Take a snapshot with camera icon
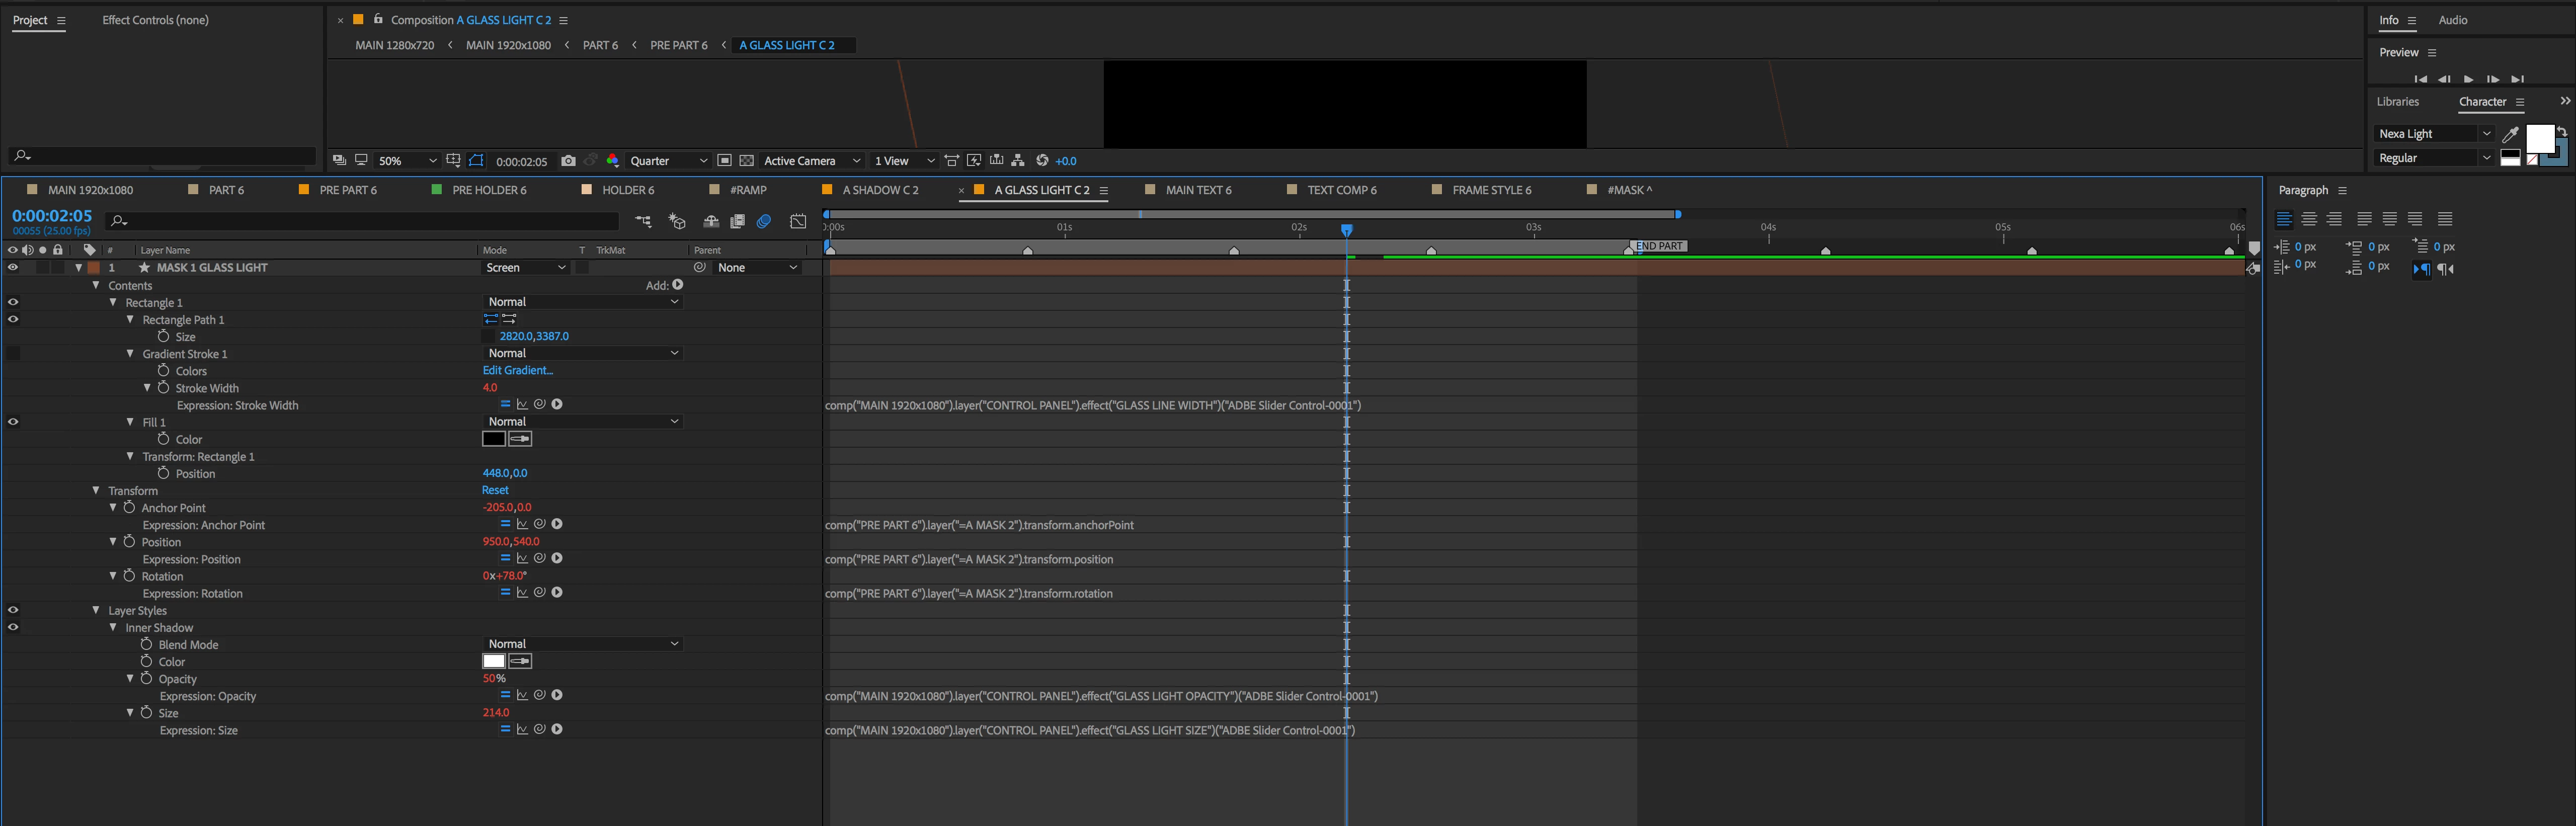Viewport: 2576px width, 826px height. tap(568, 161)
